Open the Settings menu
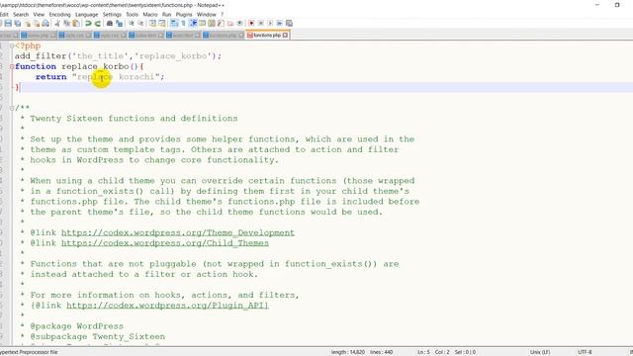633x356 pixels. pos(112,15)
